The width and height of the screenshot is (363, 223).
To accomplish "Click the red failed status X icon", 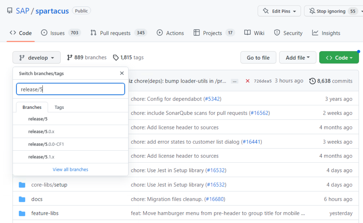I will pyautogui.click(x=248, y=81).
